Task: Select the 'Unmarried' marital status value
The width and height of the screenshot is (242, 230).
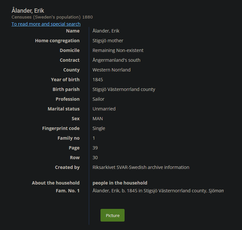Action: point(104,109)
